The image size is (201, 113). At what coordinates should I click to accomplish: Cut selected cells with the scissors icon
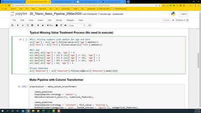[x=23, y=25]
